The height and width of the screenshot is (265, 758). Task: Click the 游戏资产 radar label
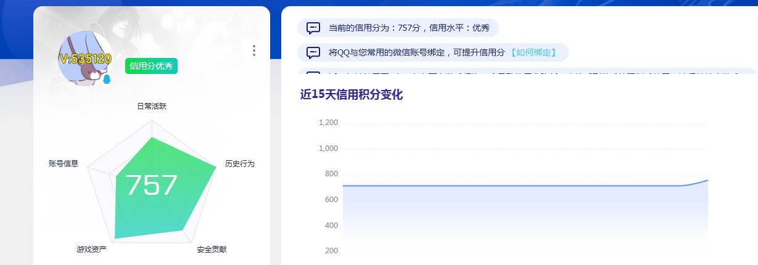(91, 250)
